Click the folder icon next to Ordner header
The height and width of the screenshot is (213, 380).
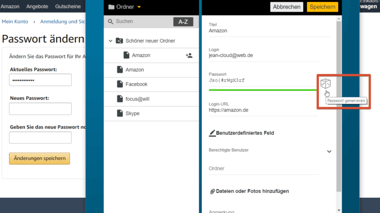coord(111,7)
